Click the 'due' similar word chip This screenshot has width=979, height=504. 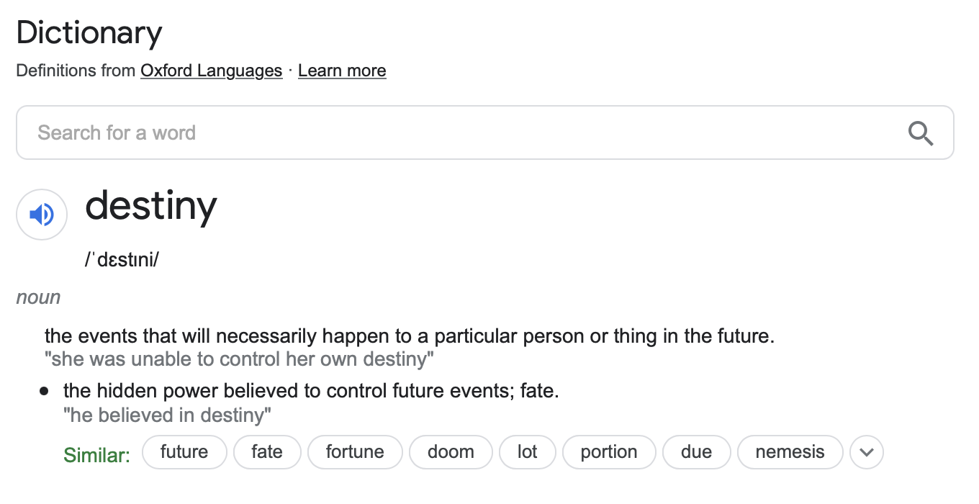coord(696,452)
